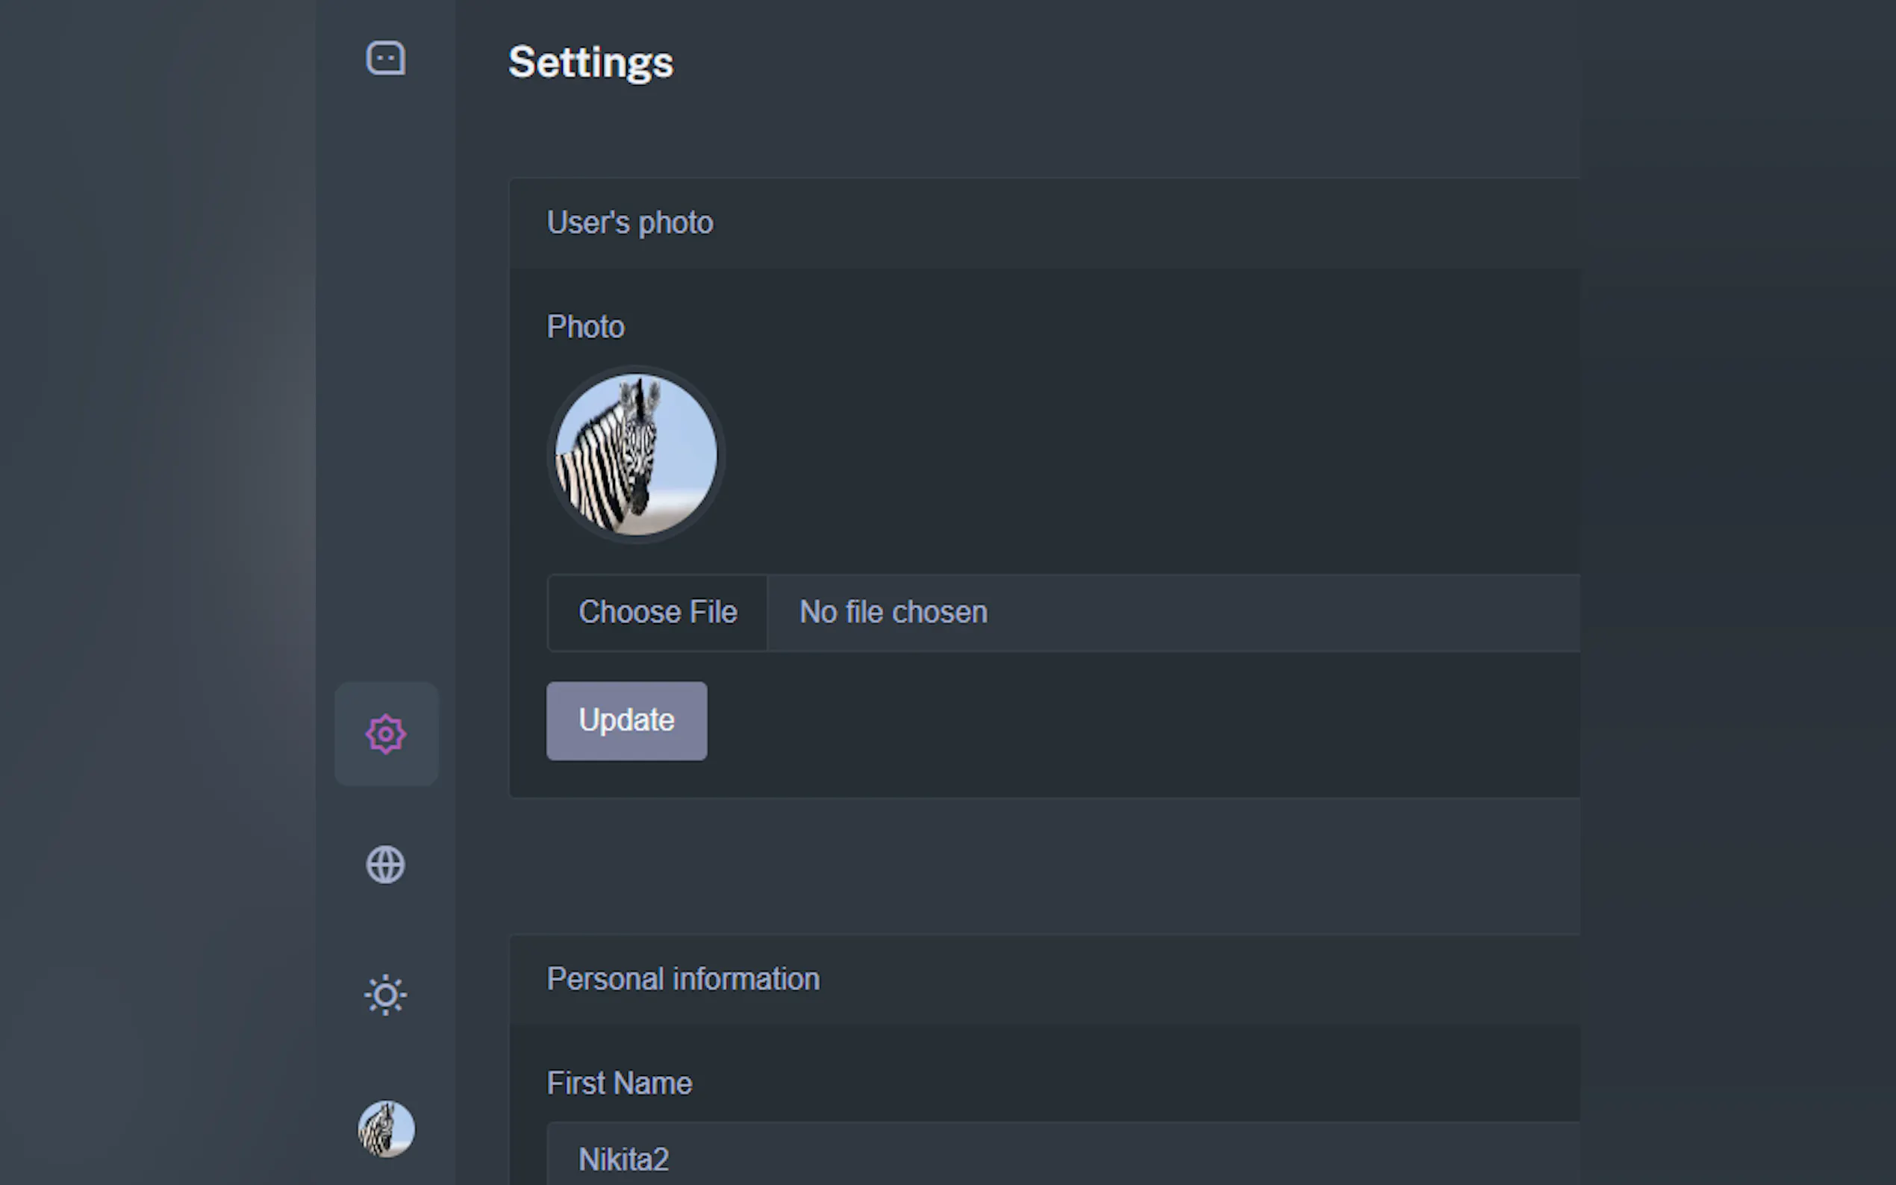Toggle light theme with sun icon
The height and width of the screenshot is (1185, 1896).
386,995
